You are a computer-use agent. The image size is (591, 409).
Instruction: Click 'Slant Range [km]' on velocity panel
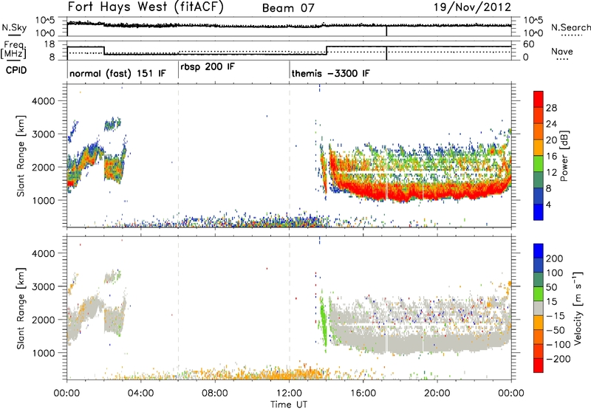[x=21, y=308]
